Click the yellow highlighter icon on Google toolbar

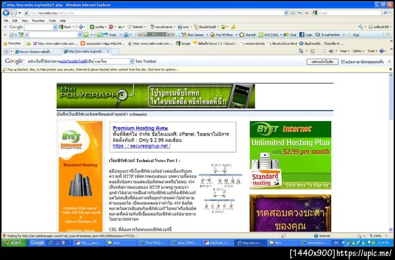(x=233, y=27)
